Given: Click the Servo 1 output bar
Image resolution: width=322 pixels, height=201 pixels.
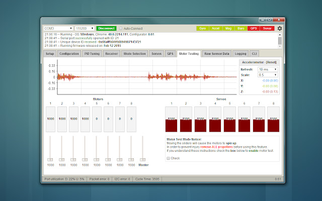Looking at the screenshot, I should point(173,120).
